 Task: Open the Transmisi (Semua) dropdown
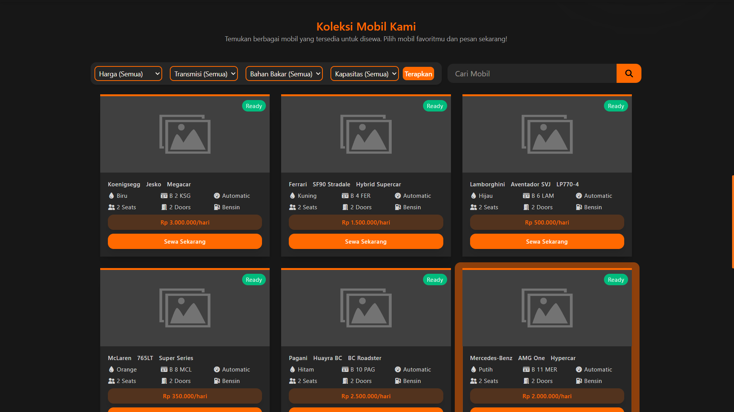203,73
